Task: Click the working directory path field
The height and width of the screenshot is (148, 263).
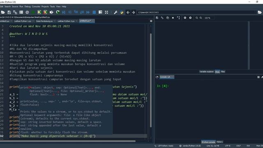Action: pos(197,12)
